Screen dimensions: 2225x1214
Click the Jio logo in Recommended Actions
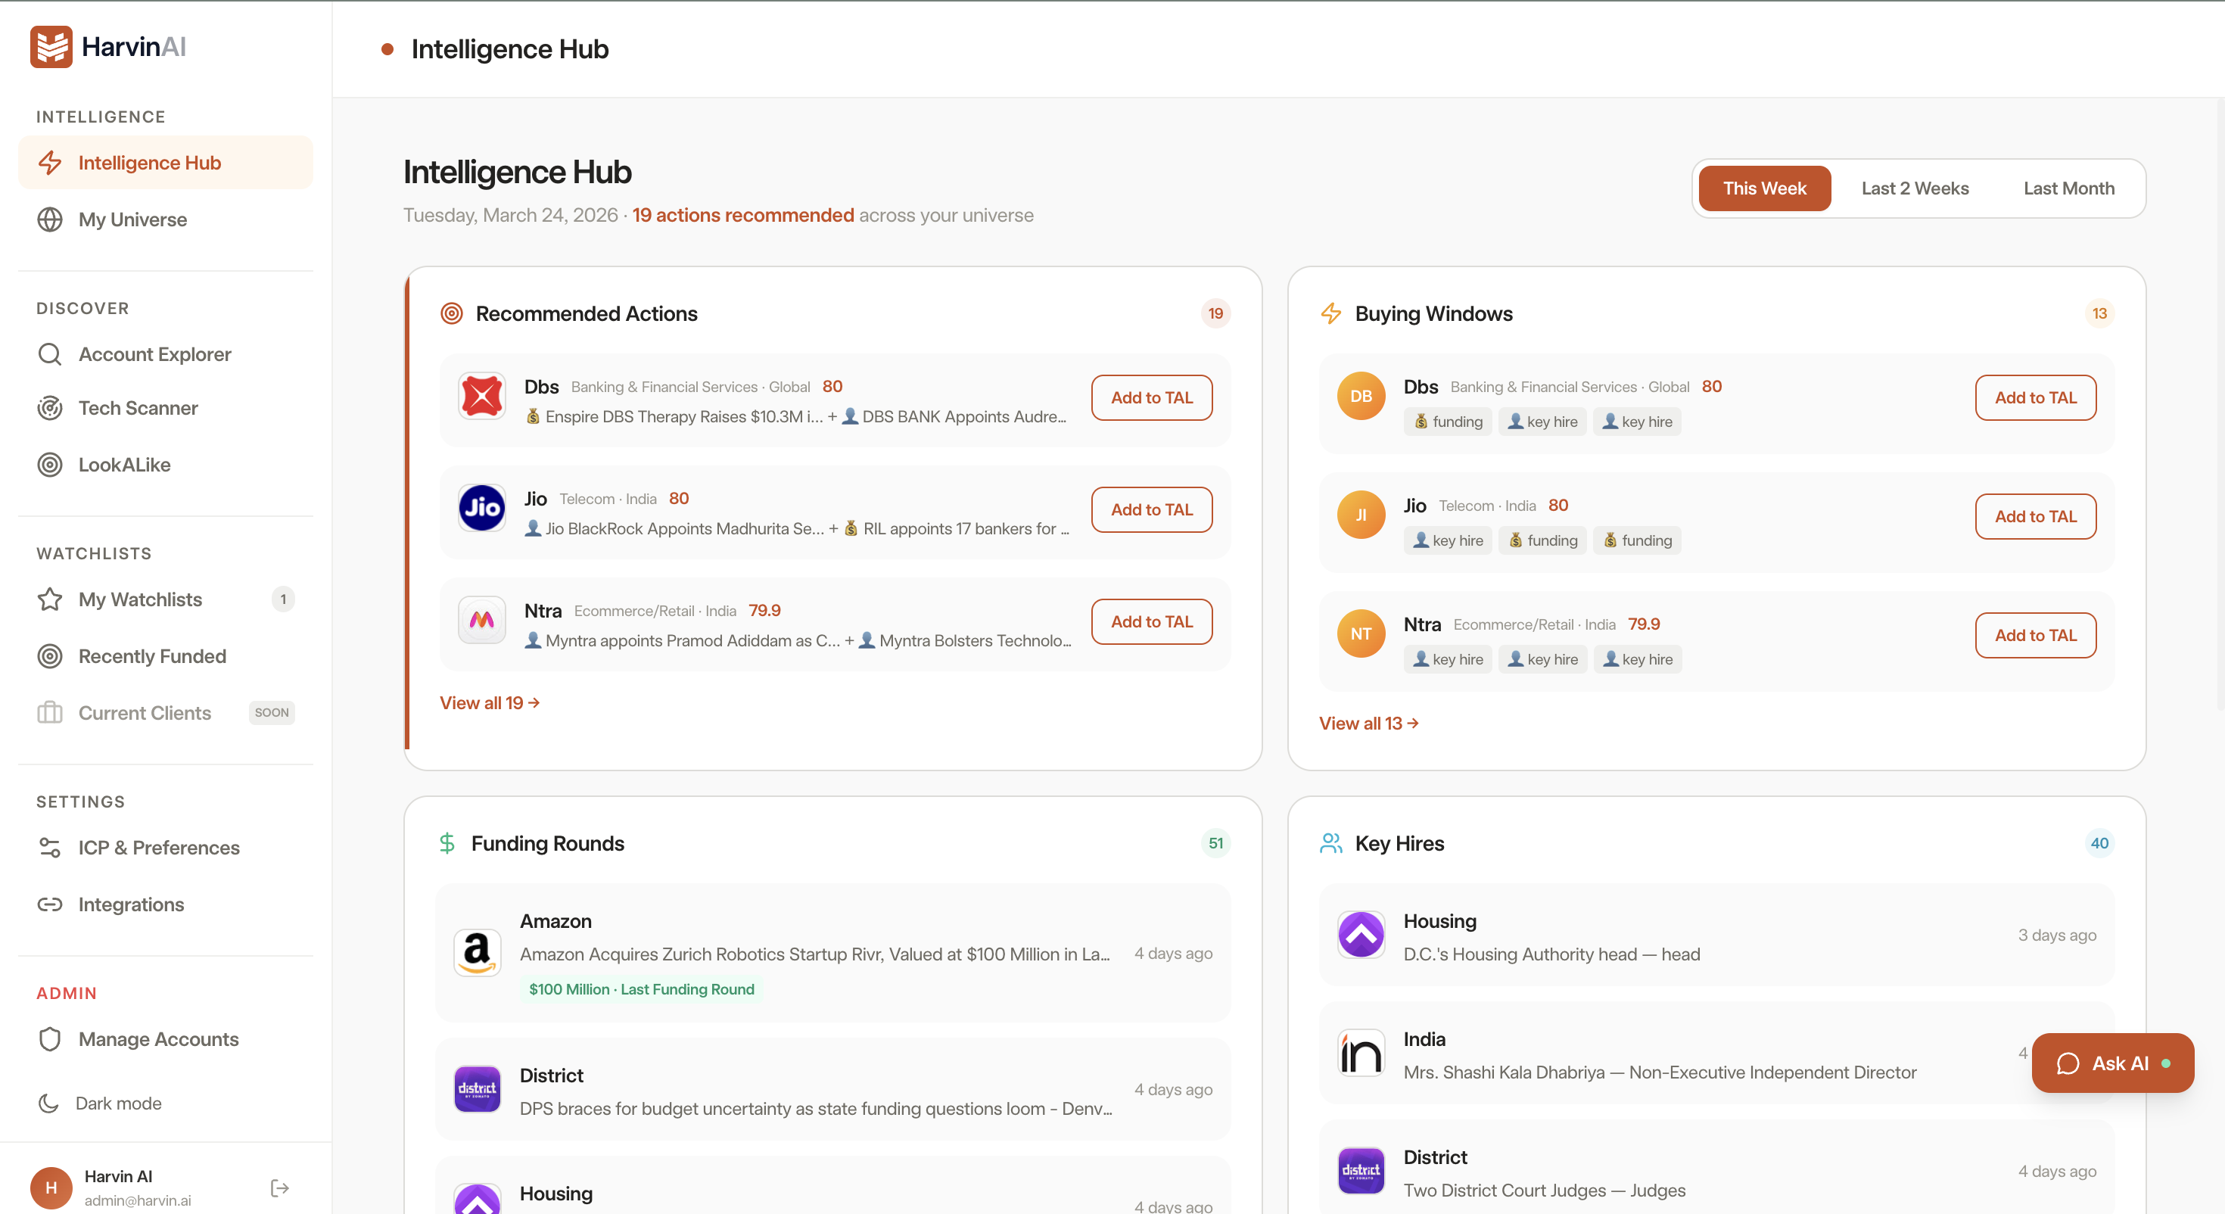click(482, 508)
